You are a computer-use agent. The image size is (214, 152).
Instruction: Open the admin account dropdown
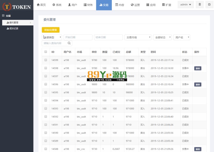pos(186,5)
